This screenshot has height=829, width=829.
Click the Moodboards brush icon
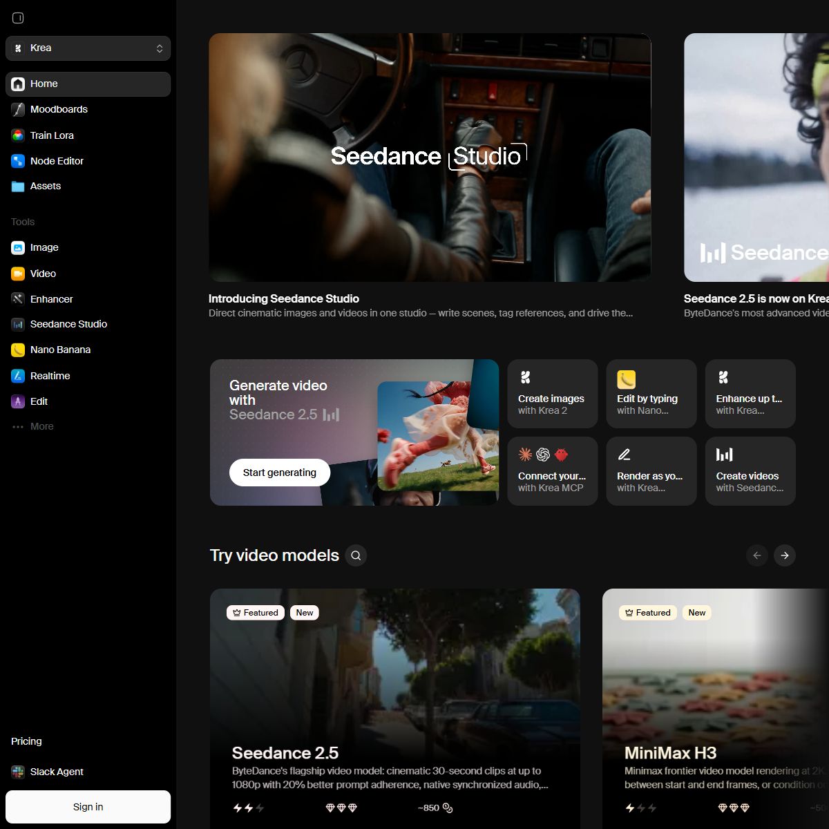[18, 109]
